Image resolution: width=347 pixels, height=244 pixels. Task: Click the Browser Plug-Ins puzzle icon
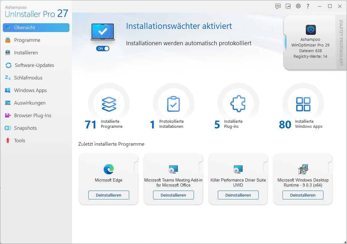(8, 115)
